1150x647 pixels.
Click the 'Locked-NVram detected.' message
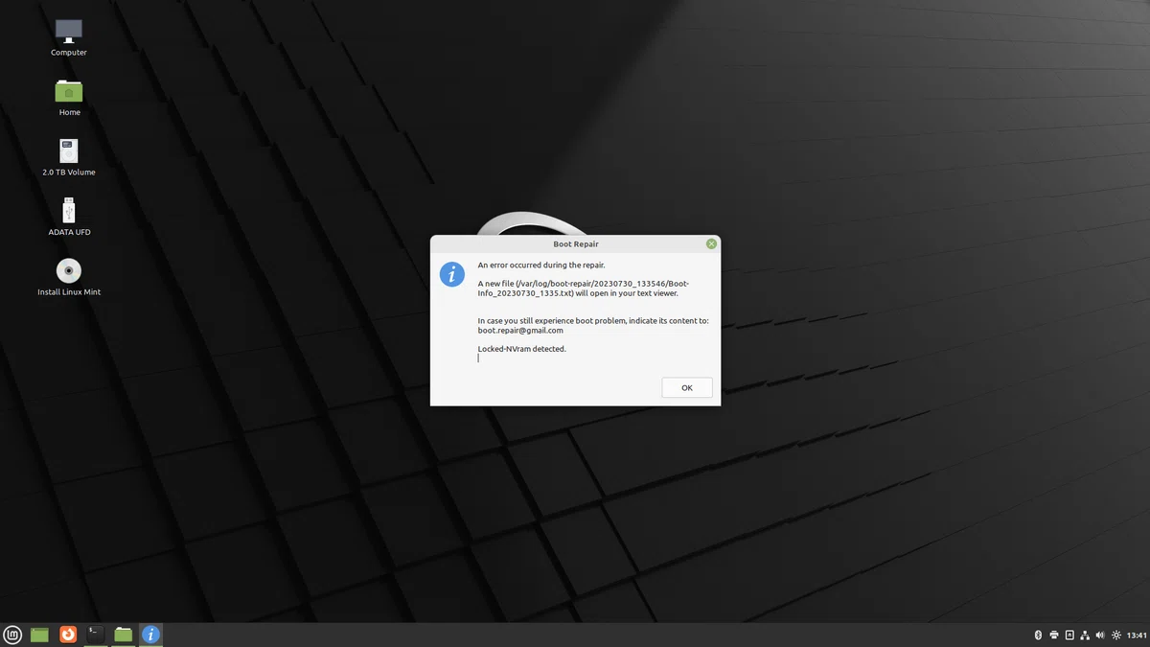[522, 349]
